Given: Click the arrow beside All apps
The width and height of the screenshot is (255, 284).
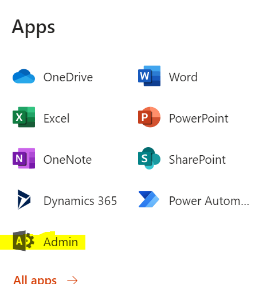Looking at the screenshot, I should click(x=72, y=280).
